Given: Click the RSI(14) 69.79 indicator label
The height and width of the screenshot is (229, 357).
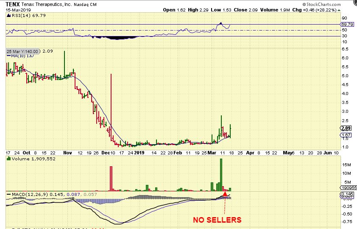Looking at the screenshot, I should 28,16.
